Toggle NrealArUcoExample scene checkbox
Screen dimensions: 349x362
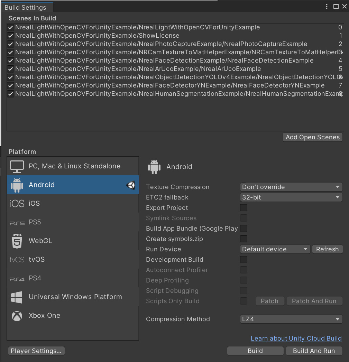(x=10, y=69)
